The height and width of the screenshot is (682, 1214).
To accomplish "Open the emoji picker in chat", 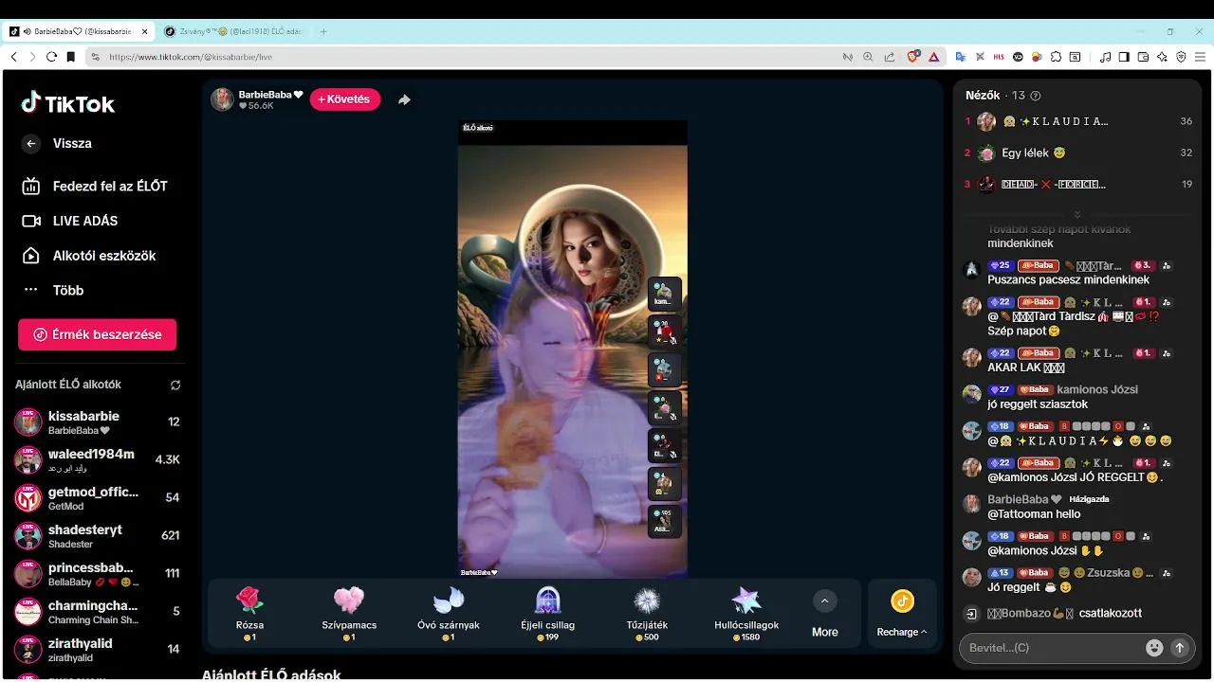I will (x=1154, y=648).
